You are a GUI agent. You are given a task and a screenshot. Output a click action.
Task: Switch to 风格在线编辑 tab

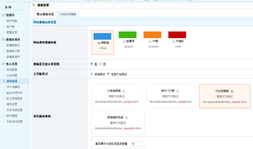point(68,14)
